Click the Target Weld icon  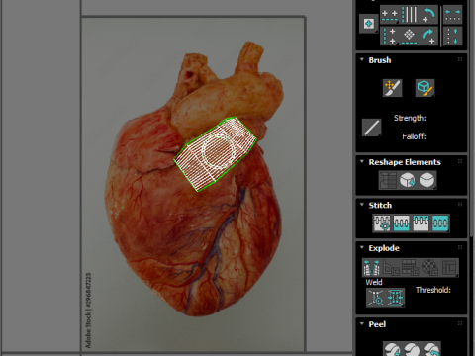(376, 298)
